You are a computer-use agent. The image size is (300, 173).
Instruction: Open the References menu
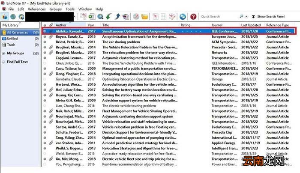click(36, 9)
